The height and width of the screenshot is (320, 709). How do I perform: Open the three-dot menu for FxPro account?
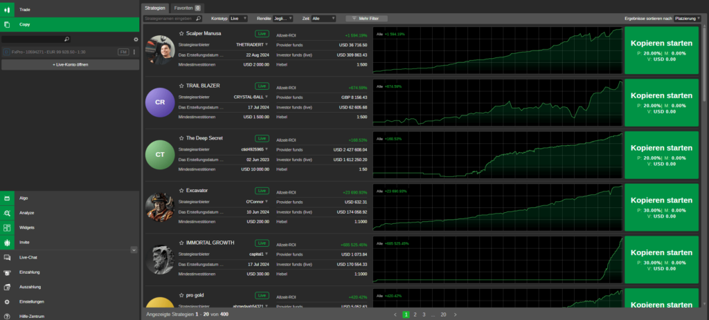pos(134,52)
